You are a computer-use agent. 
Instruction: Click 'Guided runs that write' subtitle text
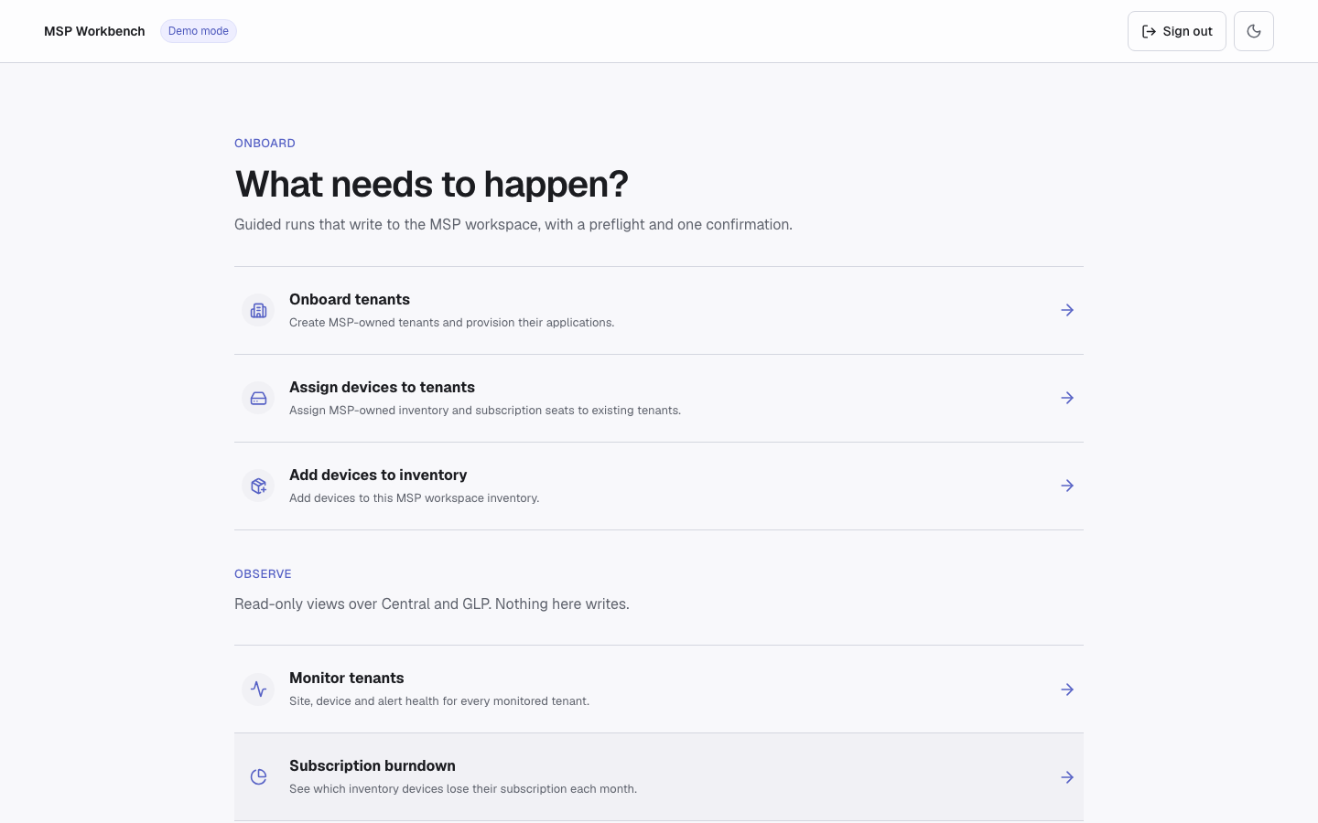tap(513, 224)
